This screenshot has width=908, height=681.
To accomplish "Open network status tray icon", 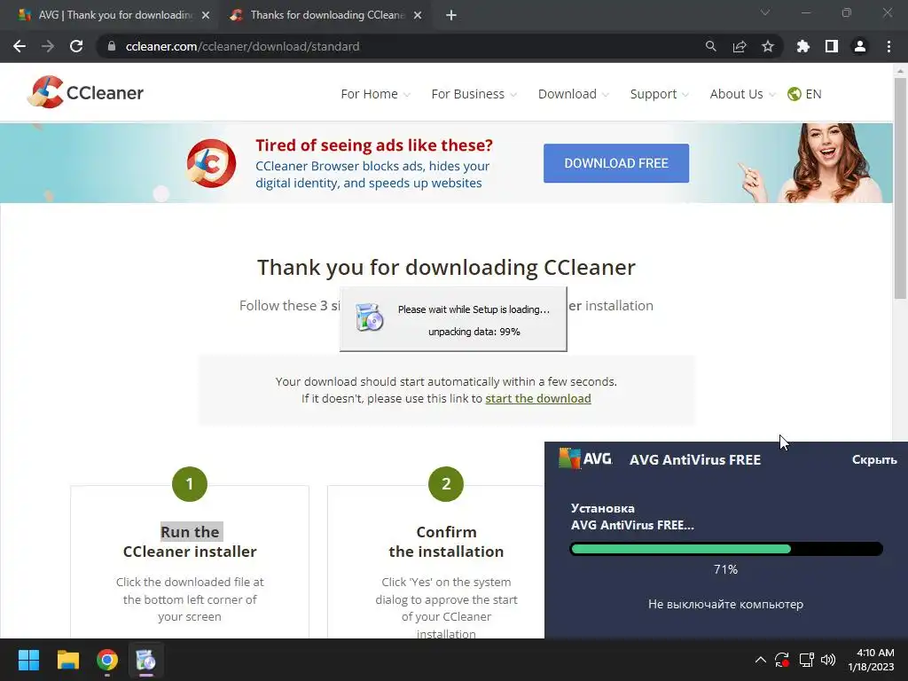I will coord(806,660).
